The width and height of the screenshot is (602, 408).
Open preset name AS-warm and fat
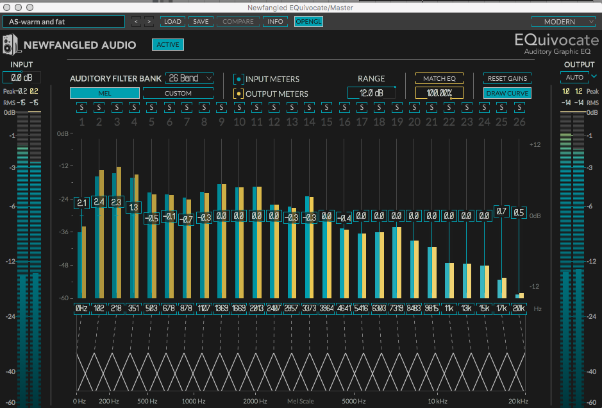(63, 22)
